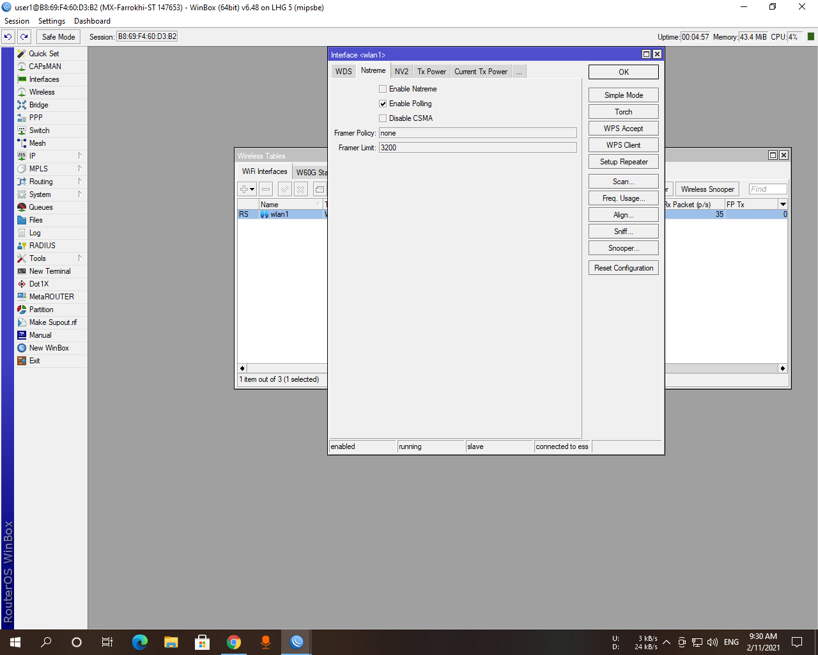Open the Session menu
This screenshot has height=655, width=818.
(17, 20)
